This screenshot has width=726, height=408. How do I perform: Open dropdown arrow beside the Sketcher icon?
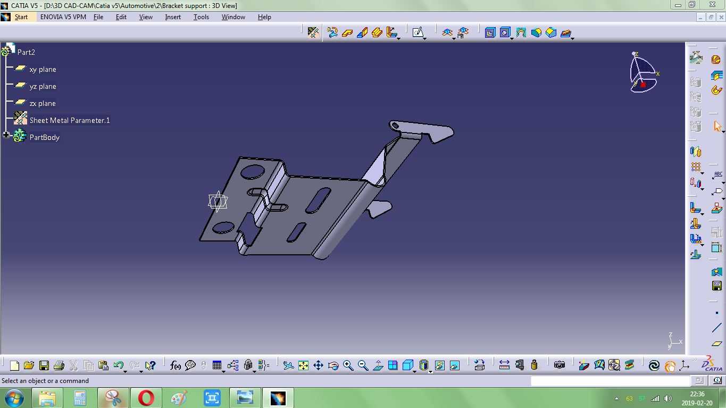pyautogui.click(x=425, y=38)
